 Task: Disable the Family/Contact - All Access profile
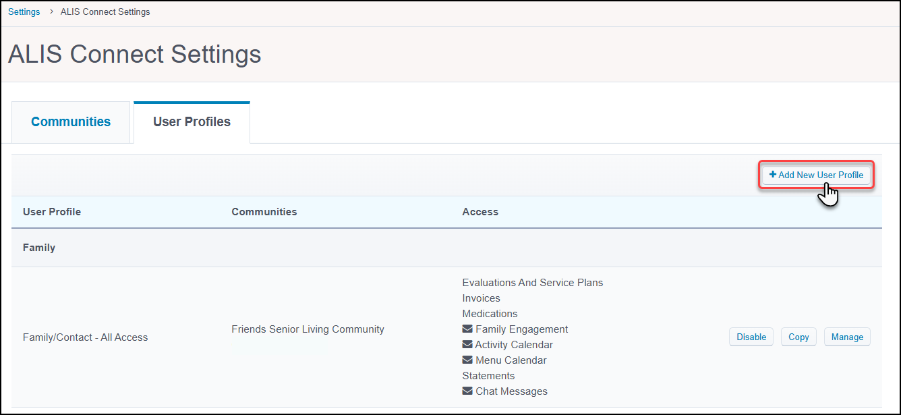point(751,337)
